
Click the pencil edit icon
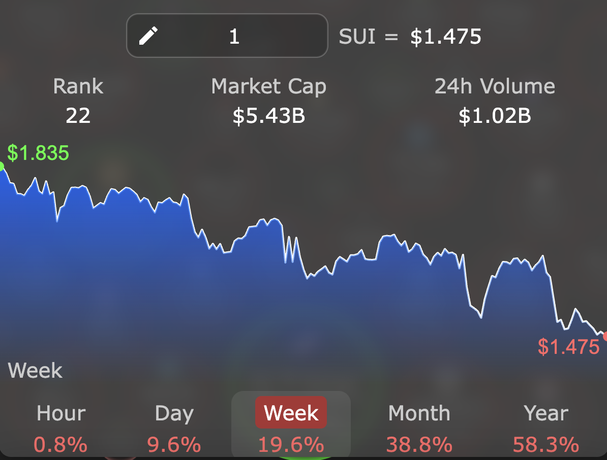[x=148, y=36]
